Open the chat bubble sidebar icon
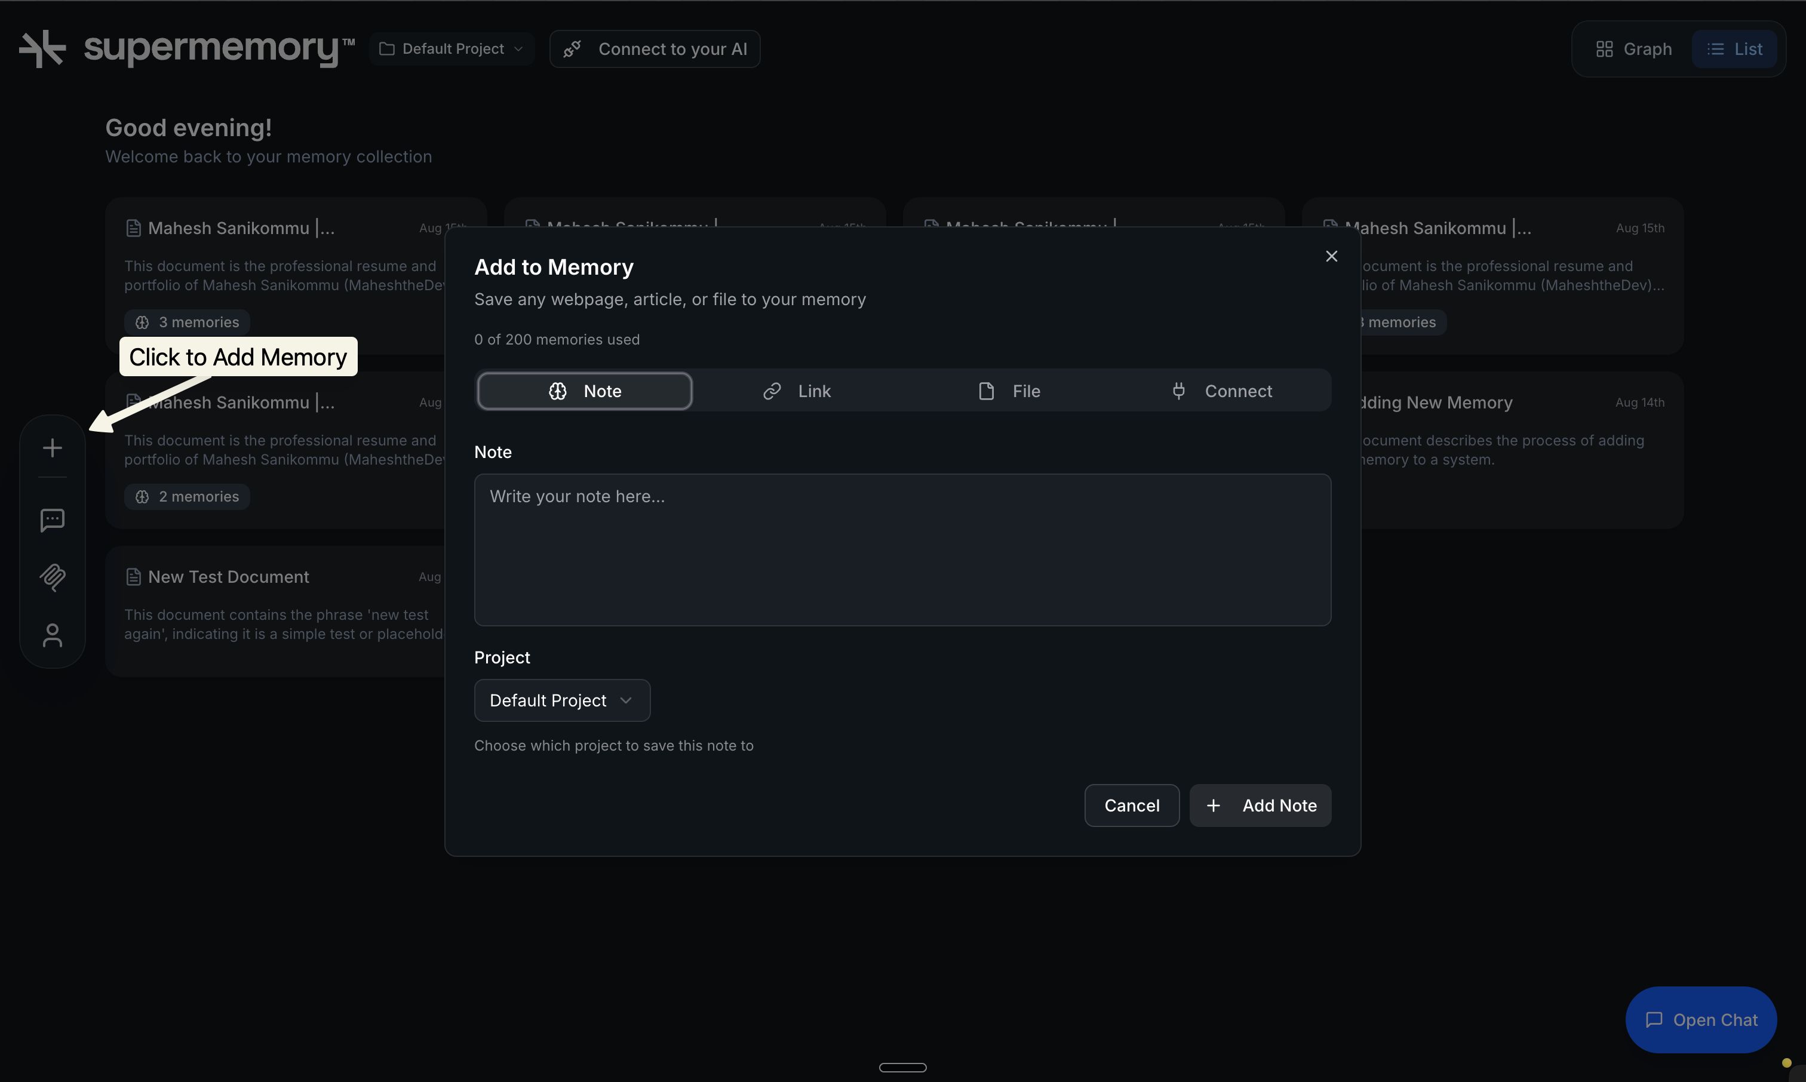 pyautogui.click(x=53, y=520)
